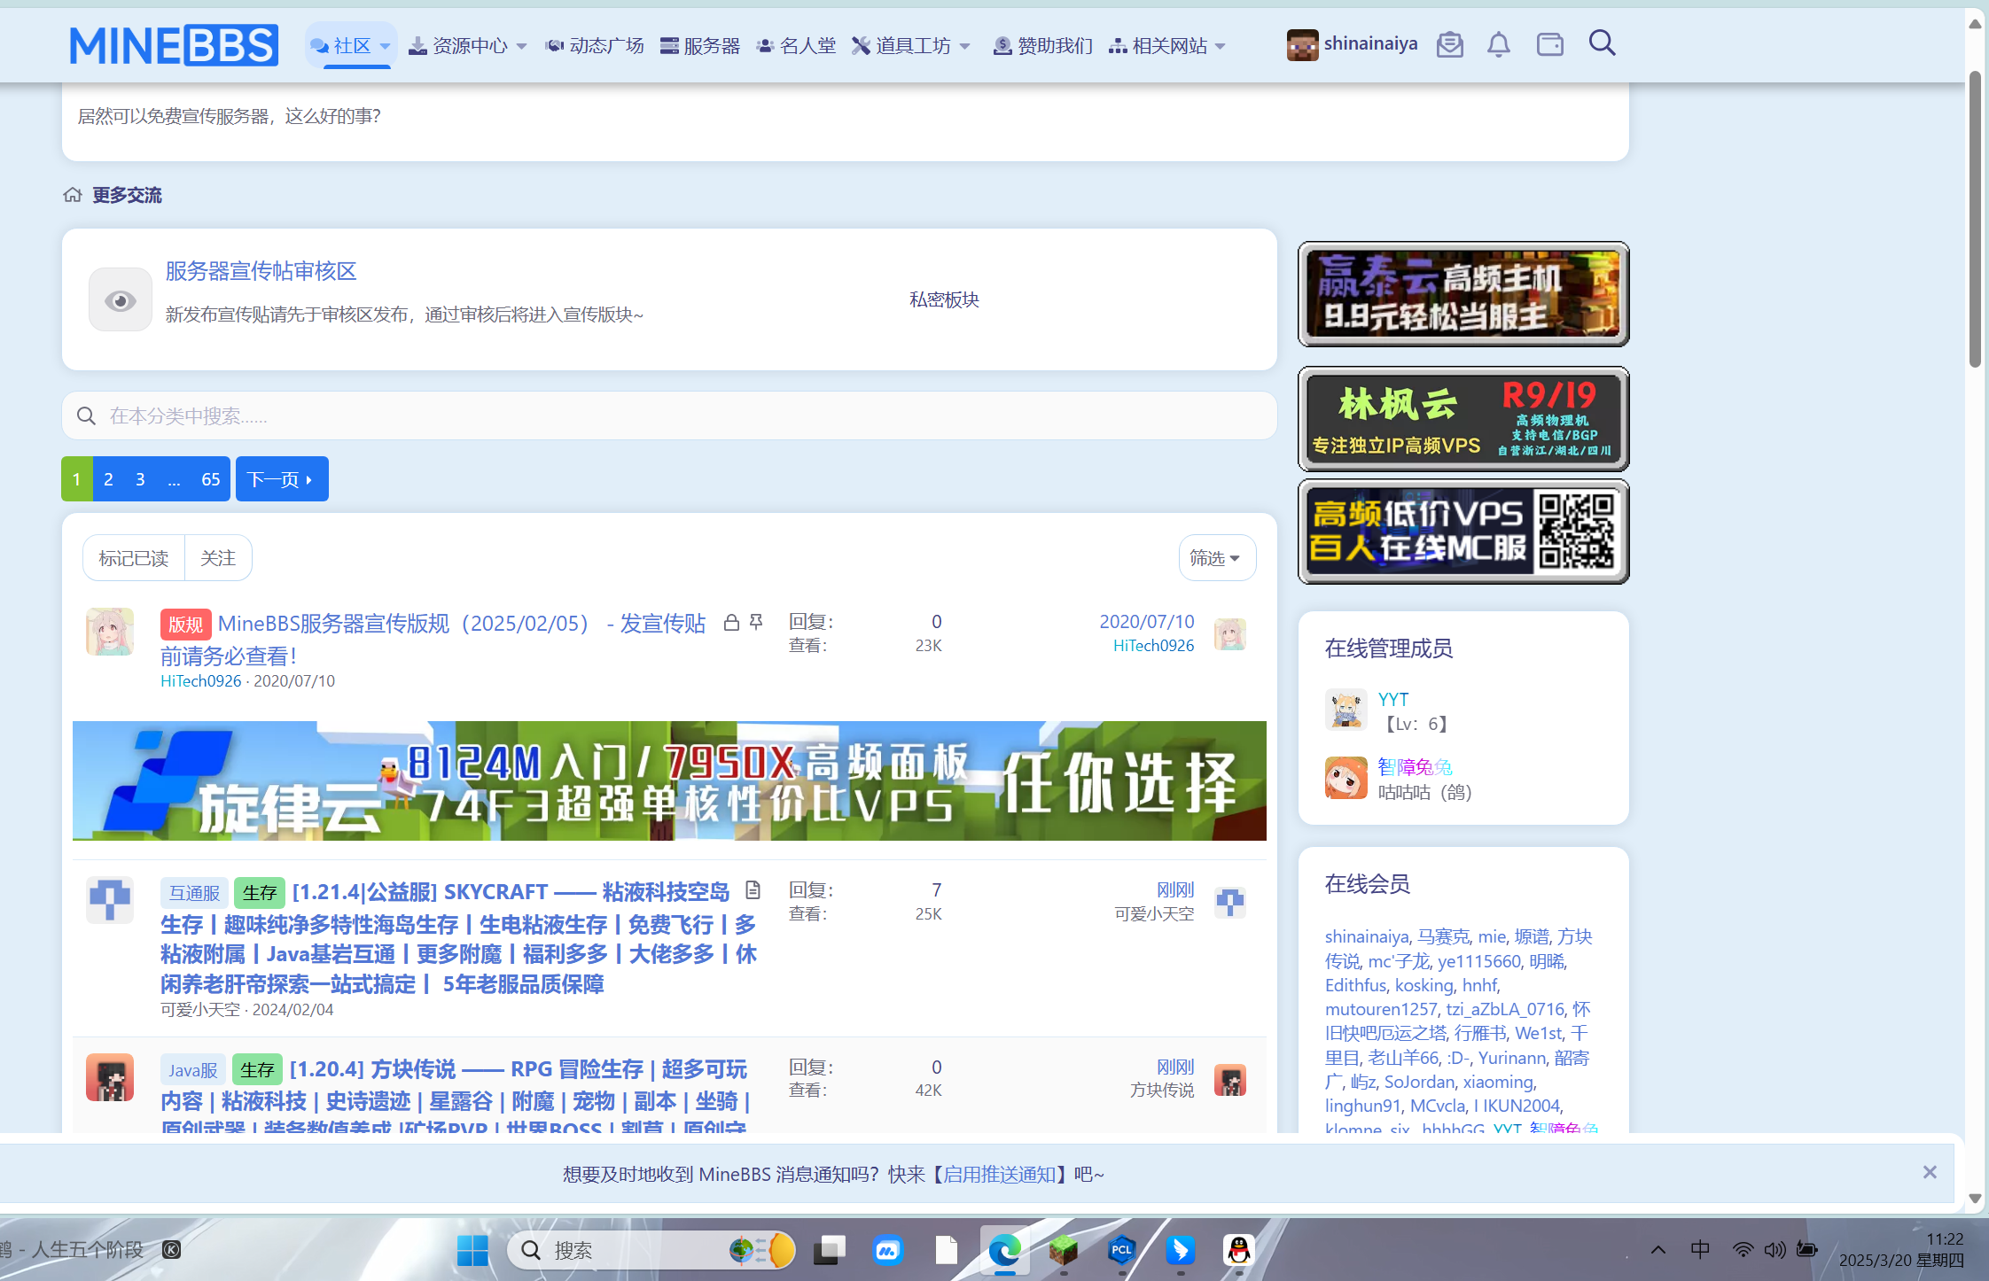Expand the 相关网站 dropdown arrow
1989x1281 pixels.
click(x=1220, y=46)
